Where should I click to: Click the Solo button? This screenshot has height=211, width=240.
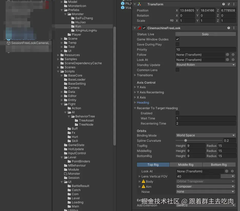205,34
